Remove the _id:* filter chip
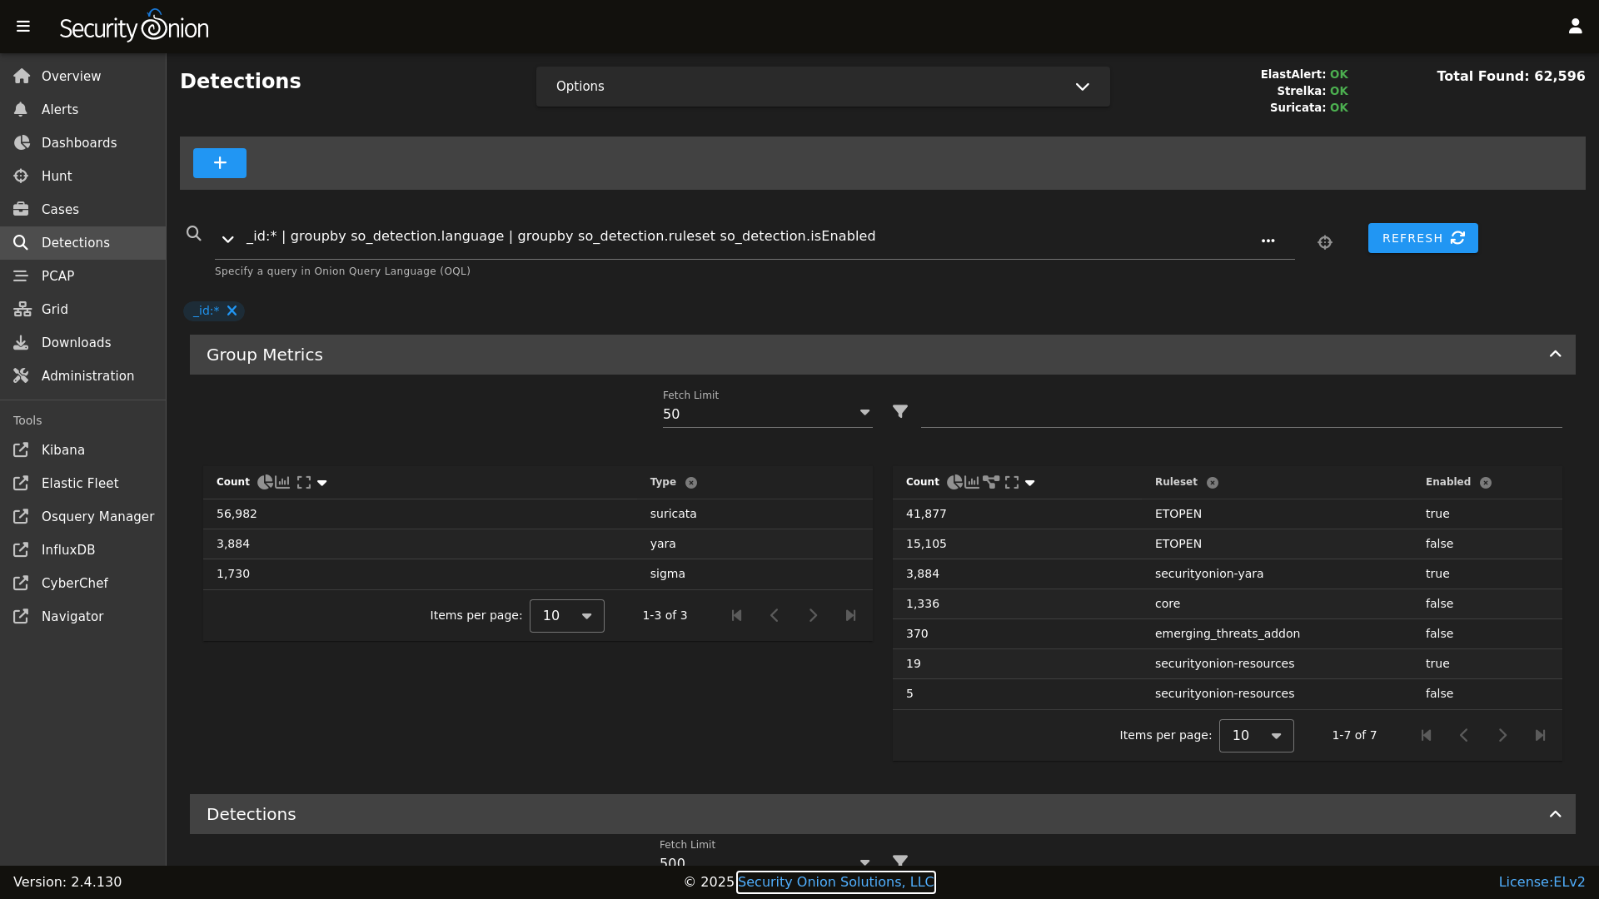1599x899 pixels. click(232, 310)
